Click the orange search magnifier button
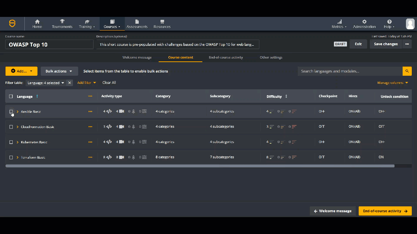 [407, 71]
